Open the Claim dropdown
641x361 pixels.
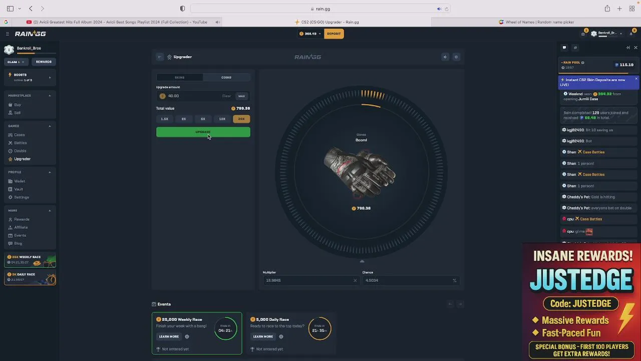click(16, 62)
